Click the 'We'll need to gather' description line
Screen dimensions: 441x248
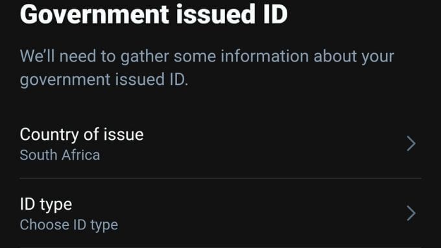[x=207, y=56]
